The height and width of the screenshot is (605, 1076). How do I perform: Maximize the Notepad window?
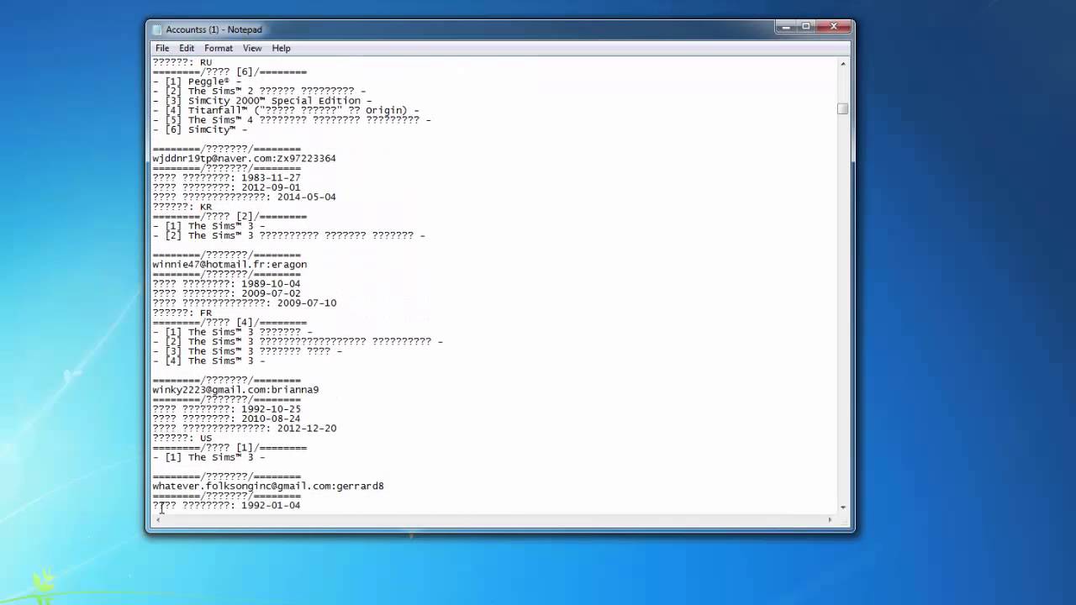805,27
